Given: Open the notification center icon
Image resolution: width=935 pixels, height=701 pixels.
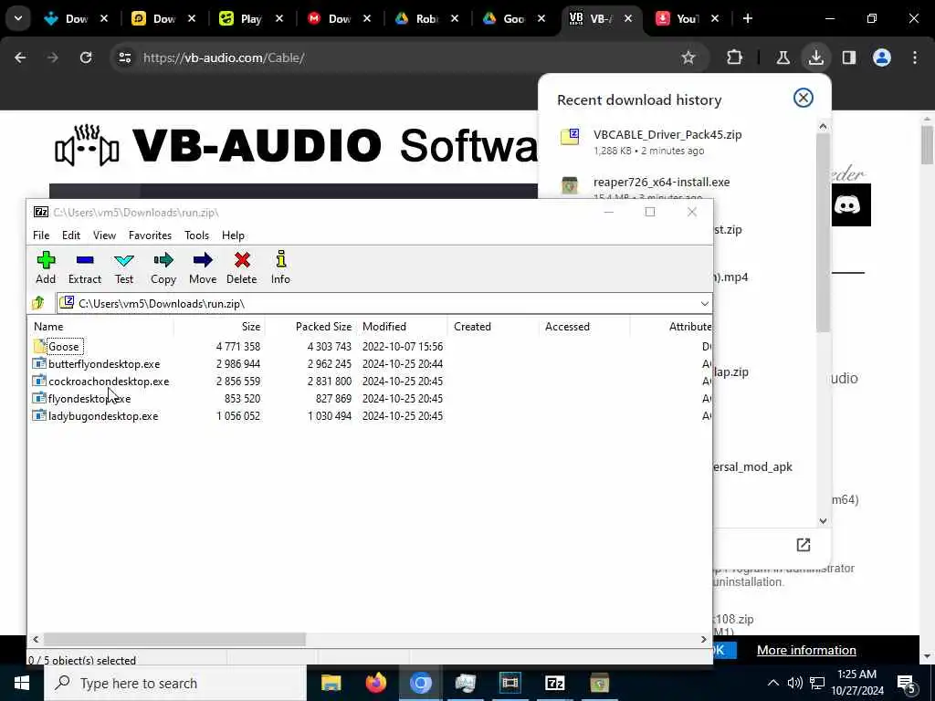Looking at the screenshot, I should click(x=907, y=684).
